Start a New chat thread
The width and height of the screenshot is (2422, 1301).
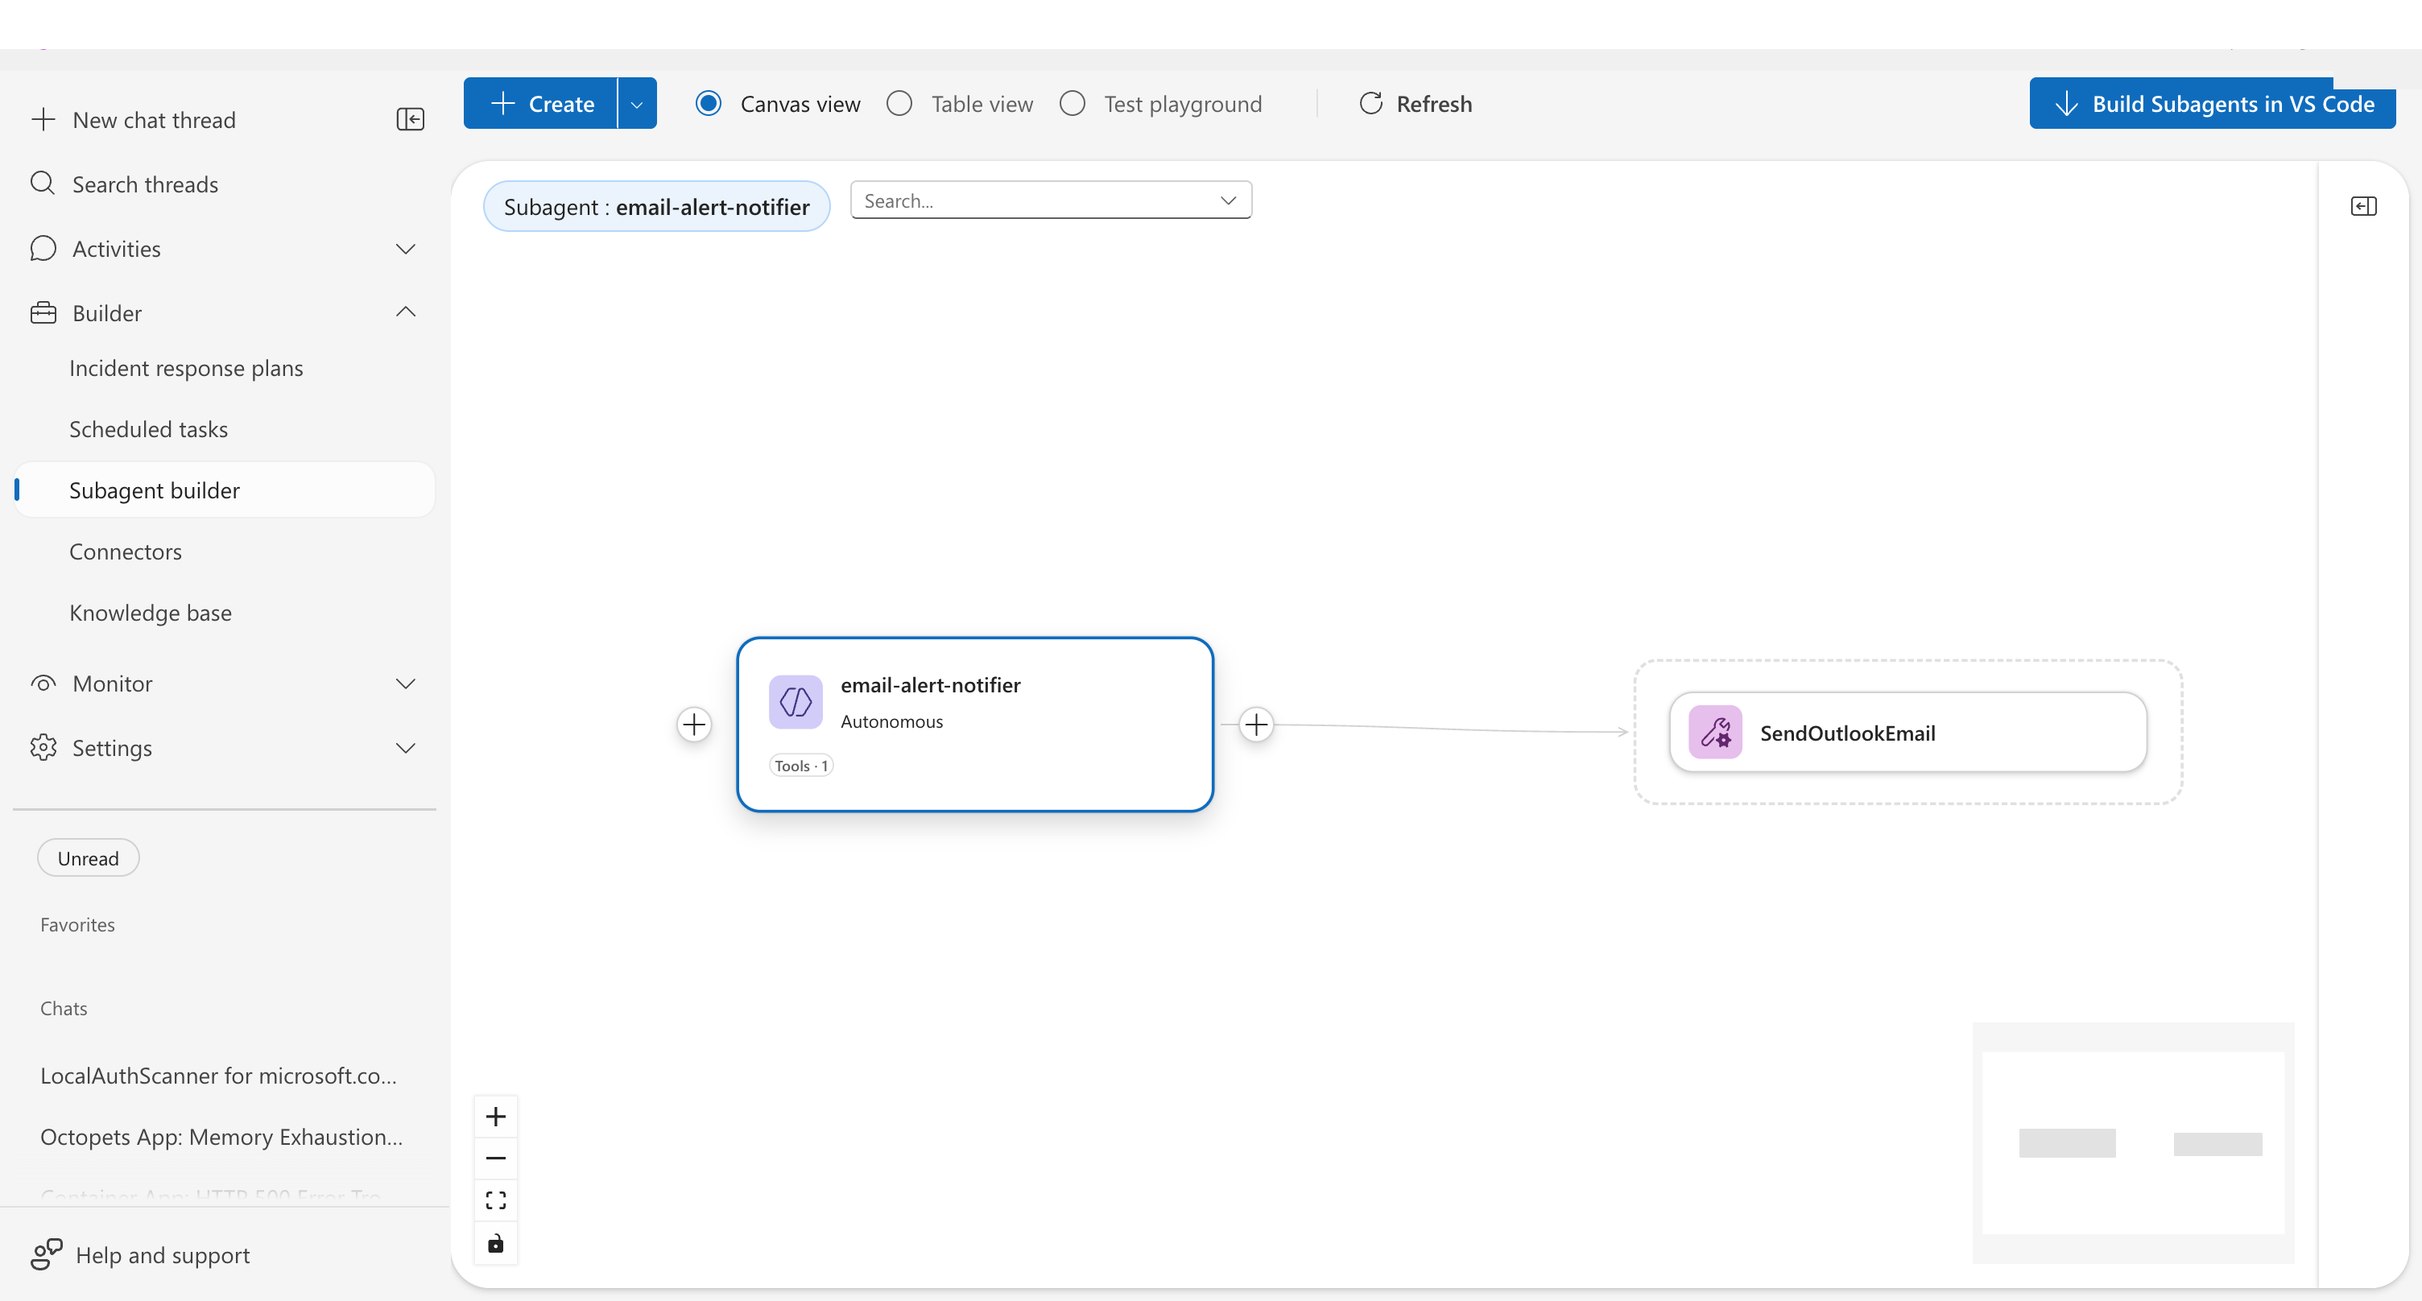155,119
